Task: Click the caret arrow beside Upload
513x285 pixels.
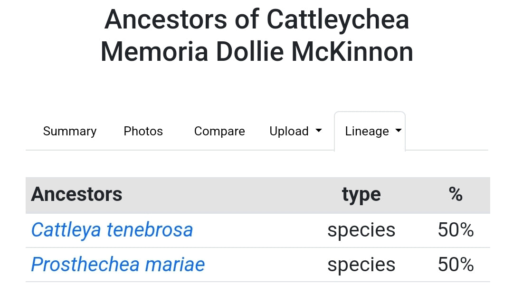Action: coord(319,131)
